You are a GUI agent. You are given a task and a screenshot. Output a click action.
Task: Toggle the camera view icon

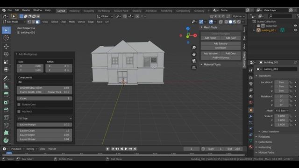pos(194,61)
